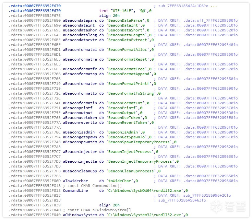Follow xref sub_7FFF63186996+2C

coord(207,195)
